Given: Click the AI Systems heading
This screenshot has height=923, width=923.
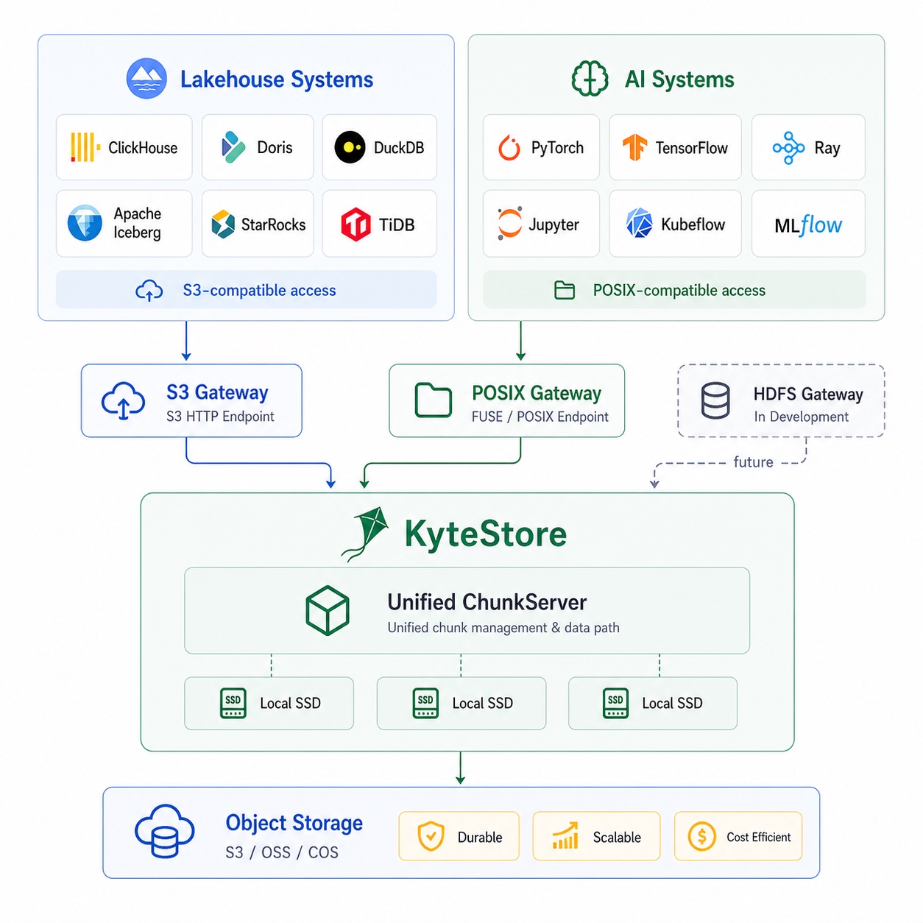Looking at the screenshot, I should coord(679,79).
